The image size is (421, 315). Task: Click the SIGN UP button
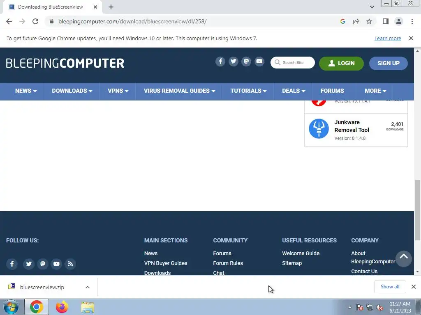388,63
